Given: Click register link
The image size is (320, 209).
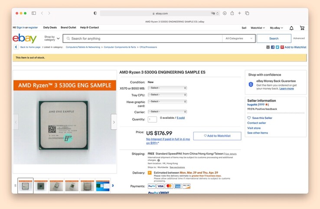Looking at the screenshot, I should tap(33, 28).
